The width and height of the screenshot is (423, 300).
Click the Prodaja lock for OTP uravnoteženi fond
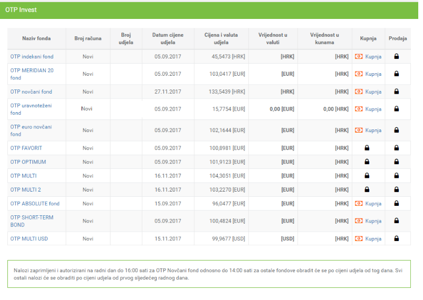pyautogui.click(x=397, y=109)
